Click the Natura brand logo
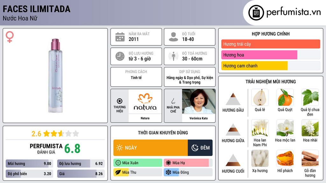The width and height of the screenshot is (326, 183). point(145,101)
